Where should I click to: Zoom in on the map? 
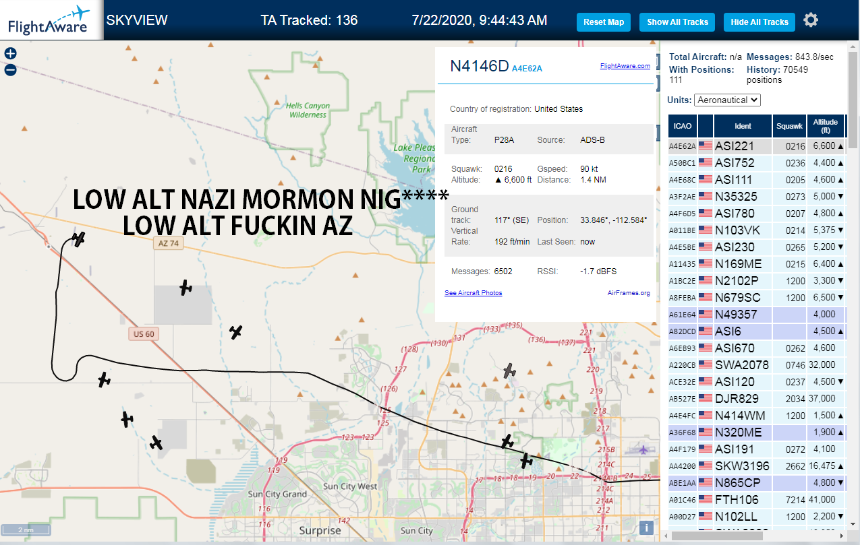coord(10,54)
